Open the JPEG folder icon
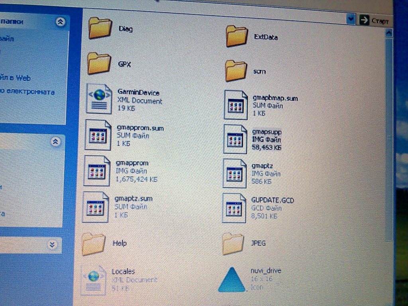The image size is (408, 306). pos(233,243)
